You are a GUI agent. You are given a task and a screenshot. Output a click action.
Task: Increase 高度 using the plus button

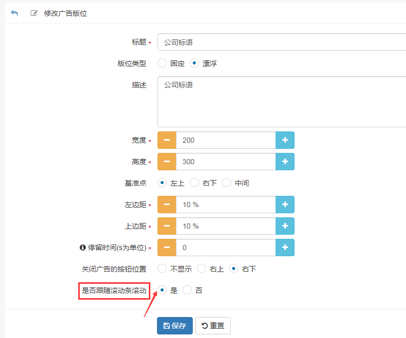pyautogui.click(x=285, y=162)
